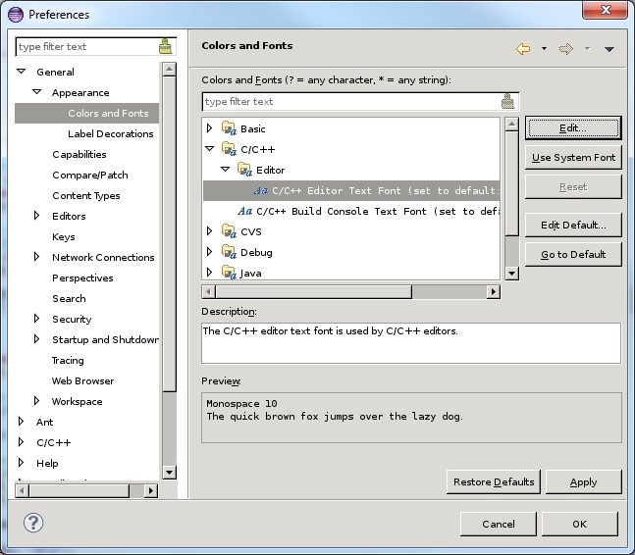Viewport: 635px width, 555px height.
Task: Open the preferences page view menu triangle
Action: coord(609,49)
